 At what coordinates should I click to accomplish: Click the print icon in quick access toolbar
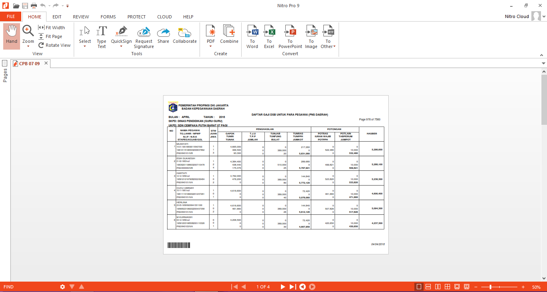(34, 6)
